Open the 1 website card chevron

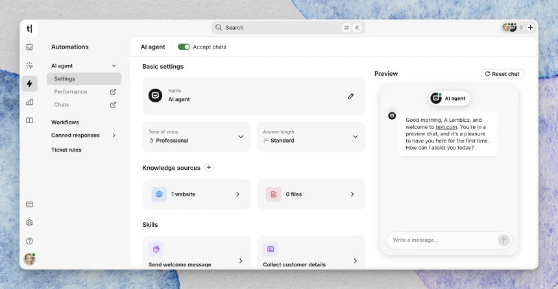coord(237,194)
